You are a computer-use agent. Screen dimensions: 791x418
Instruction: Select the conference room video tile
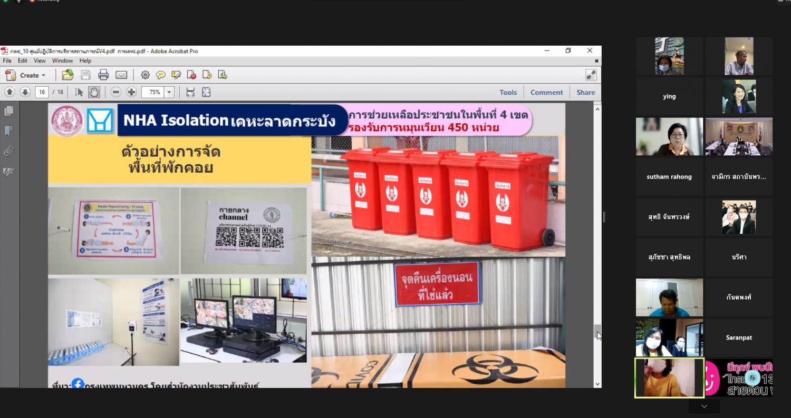coord(739,136)
